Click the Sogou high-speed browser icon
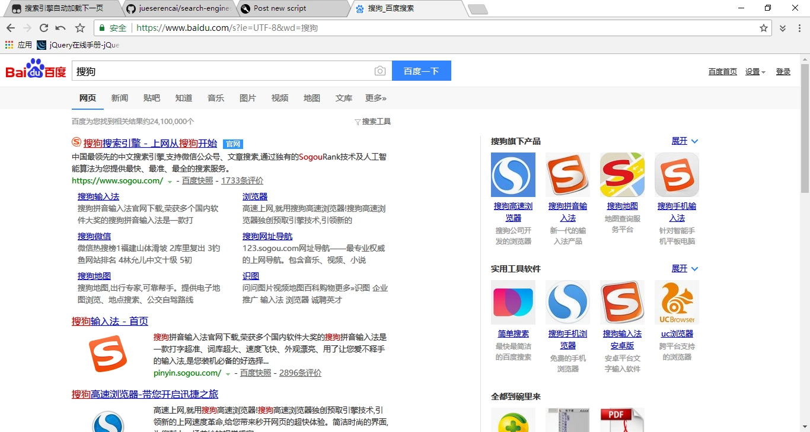 pos(513,174)
